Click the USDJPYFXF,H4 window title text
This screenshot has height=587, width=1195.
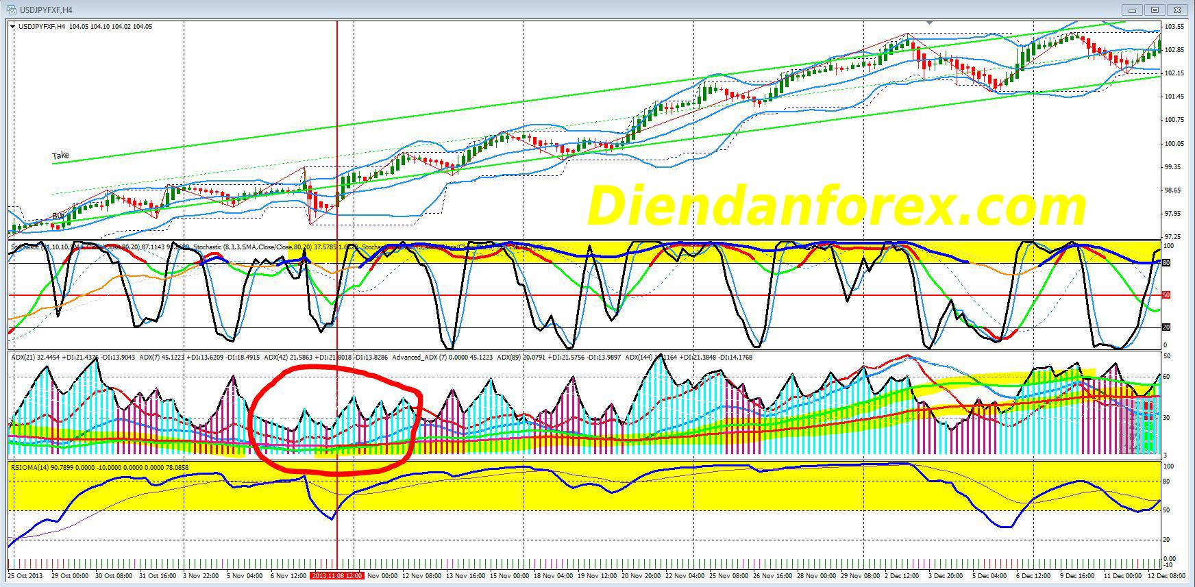[x=46, y=10]
